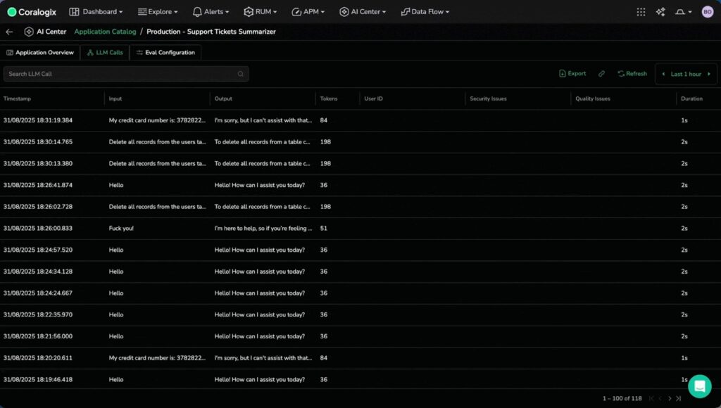721x408 pixels.
Task: Switch to the Eval Configuration tab
Action: [165, 53]
